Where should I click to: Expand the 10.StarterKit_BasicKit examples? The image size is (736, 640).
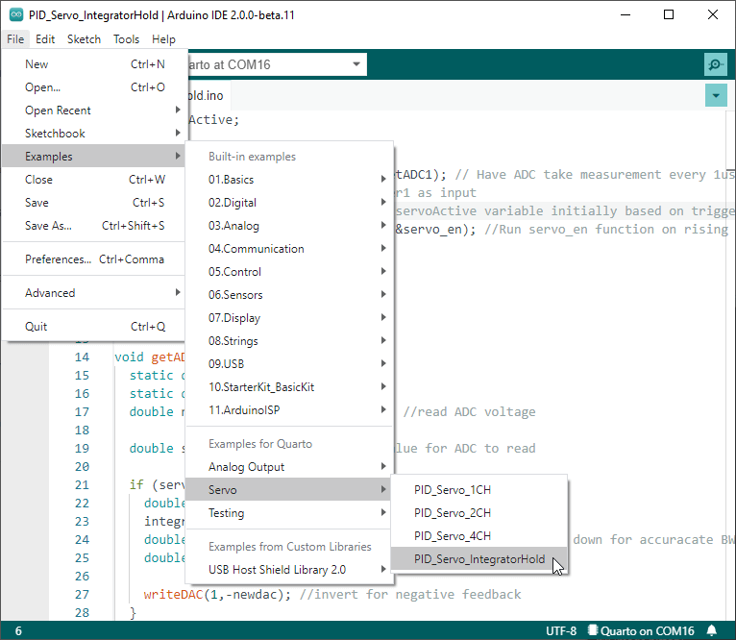[289, 386]
